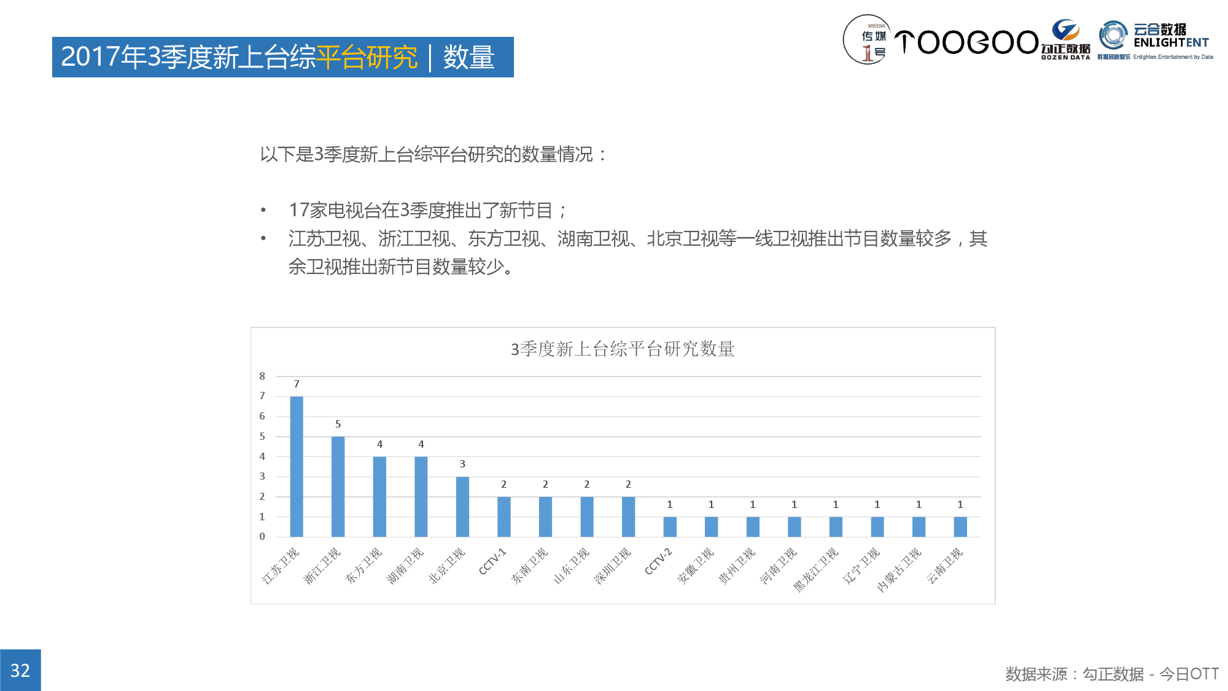The width and height of the screenshot is (1228, 691).
Task: Click the 东方卫视 bar
Action: pos(379,496)
